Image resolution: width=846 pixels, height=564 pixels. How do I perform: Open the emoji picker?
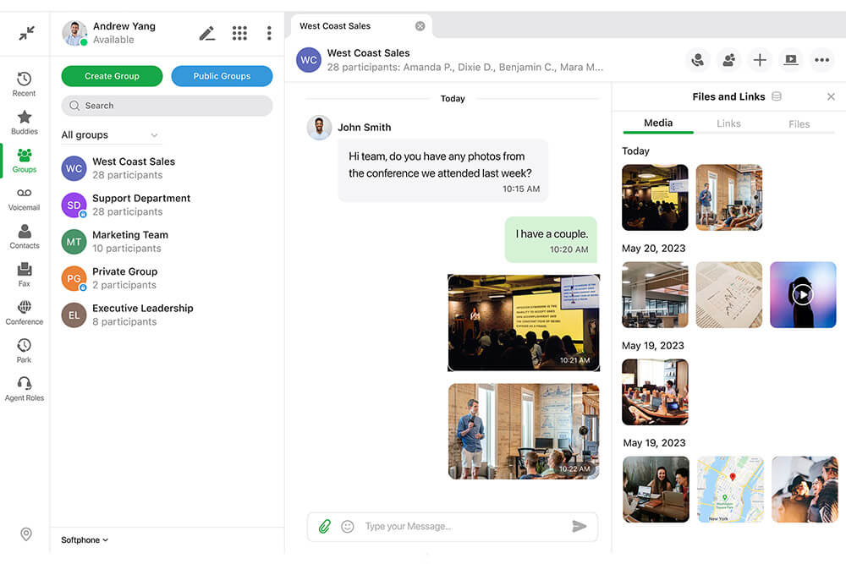[x=348, y=526]
